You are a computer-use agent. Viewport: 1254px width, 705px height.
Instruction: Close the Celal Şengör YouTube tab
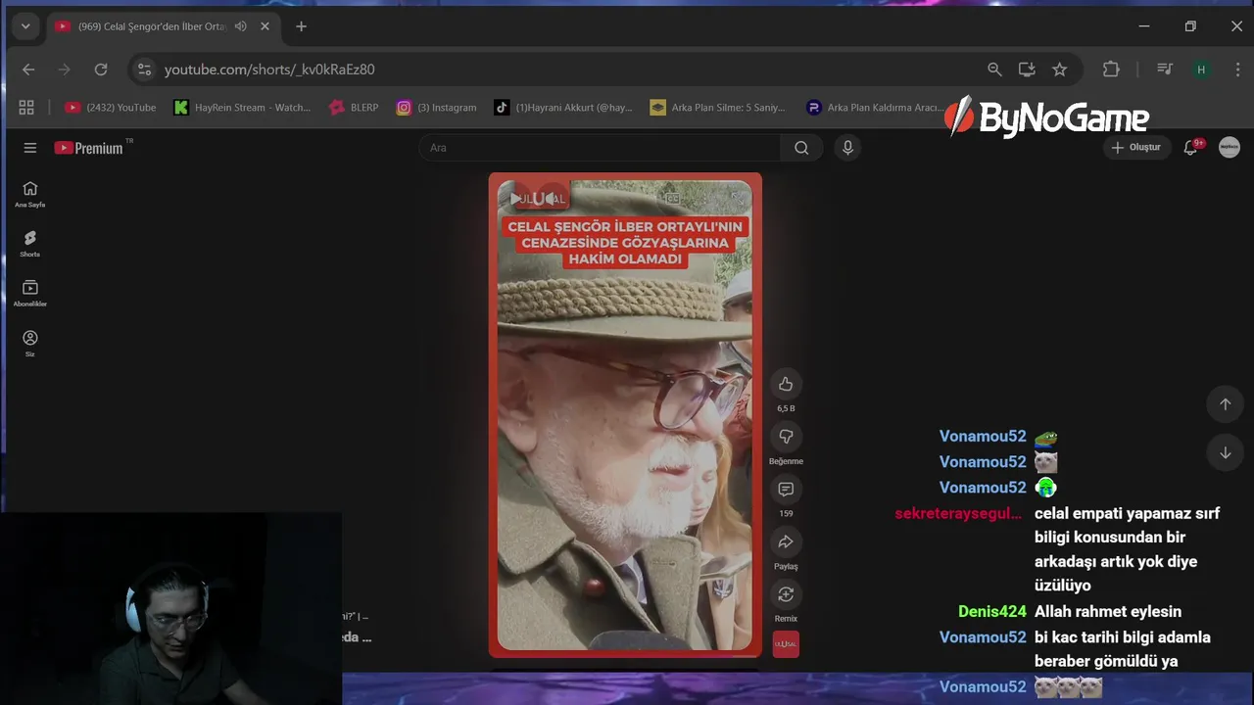pos(265,26)
